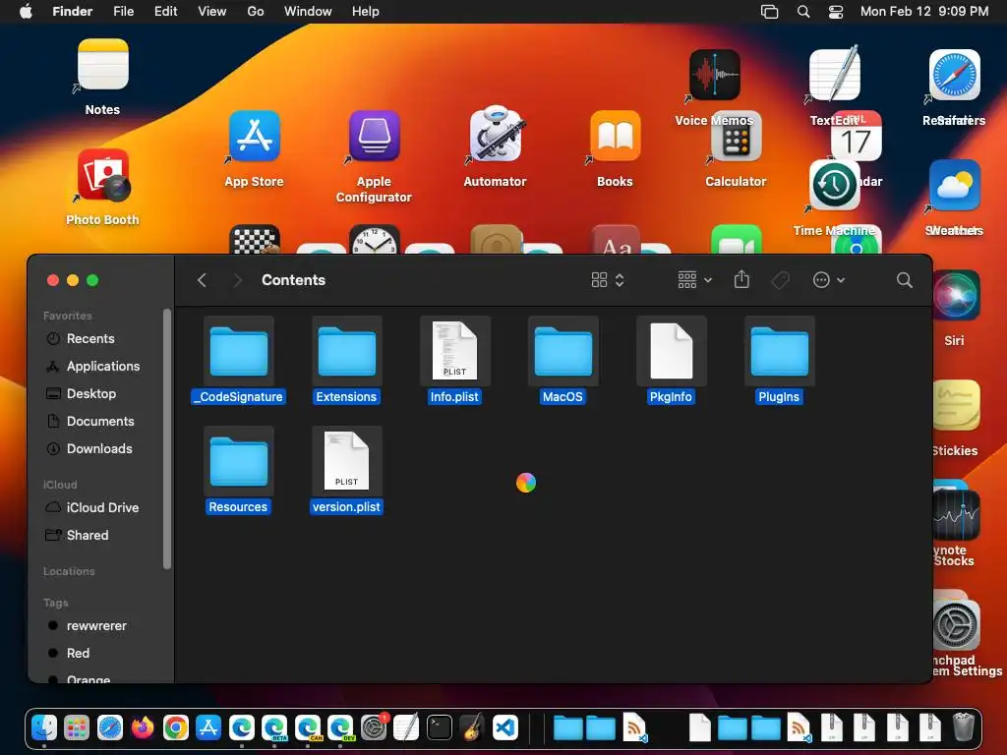The image size is (1007, 755).
Task: Click the Share button in Finder toolbar
Action: tap(741, 279)
